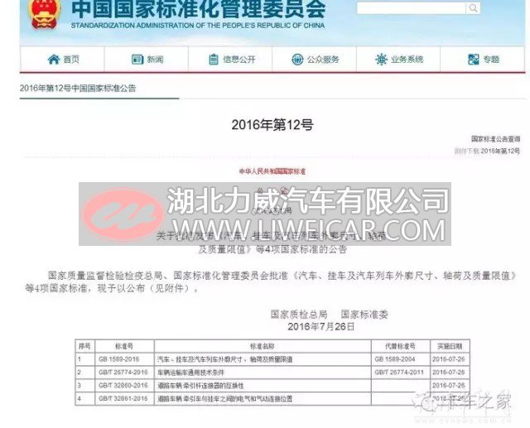Click breadcrumb 2016年第12号中国国家标准公告
The width and height of the screenshot is (530, 428).
[x=78, y=89]
